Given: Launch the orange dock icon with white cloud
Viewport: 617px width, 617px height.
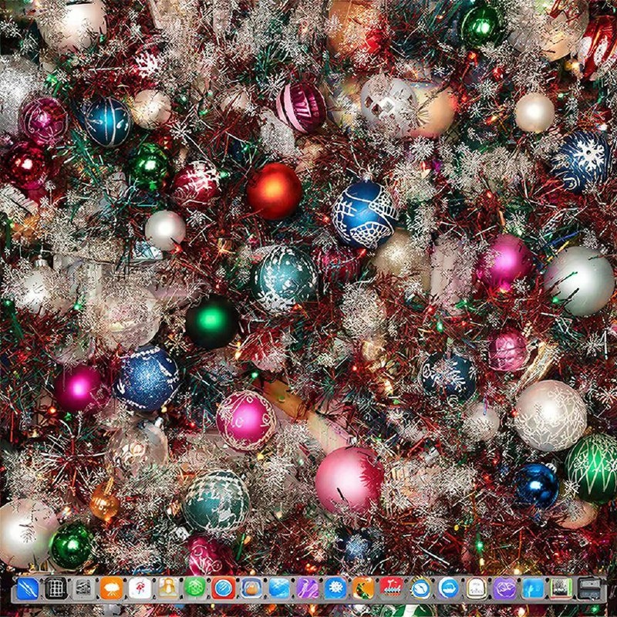Looking at the screenshot, I should pos(112,588).
